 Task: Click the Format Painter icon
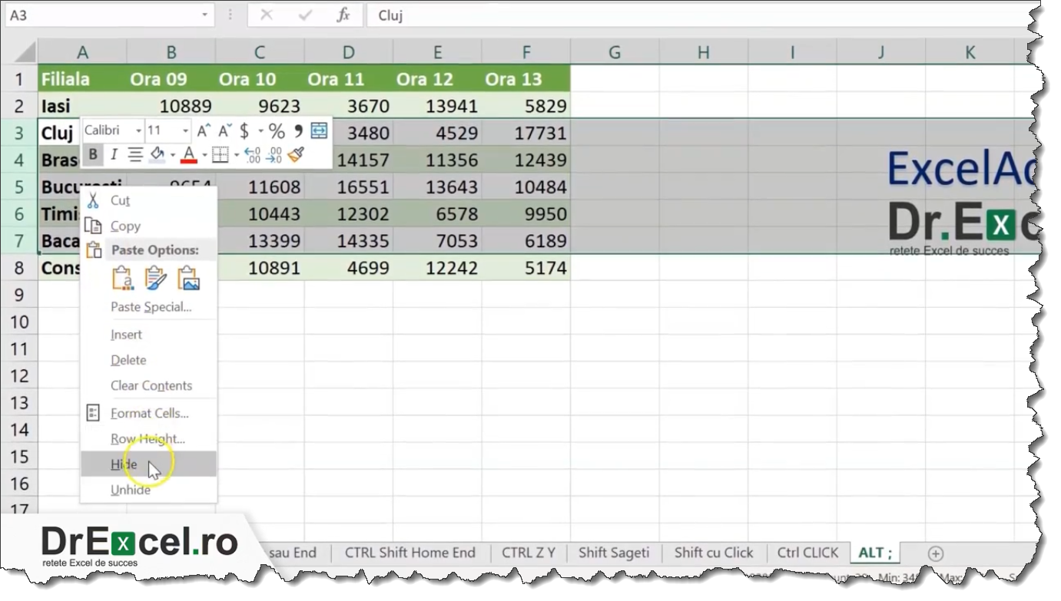pos(294,154)
